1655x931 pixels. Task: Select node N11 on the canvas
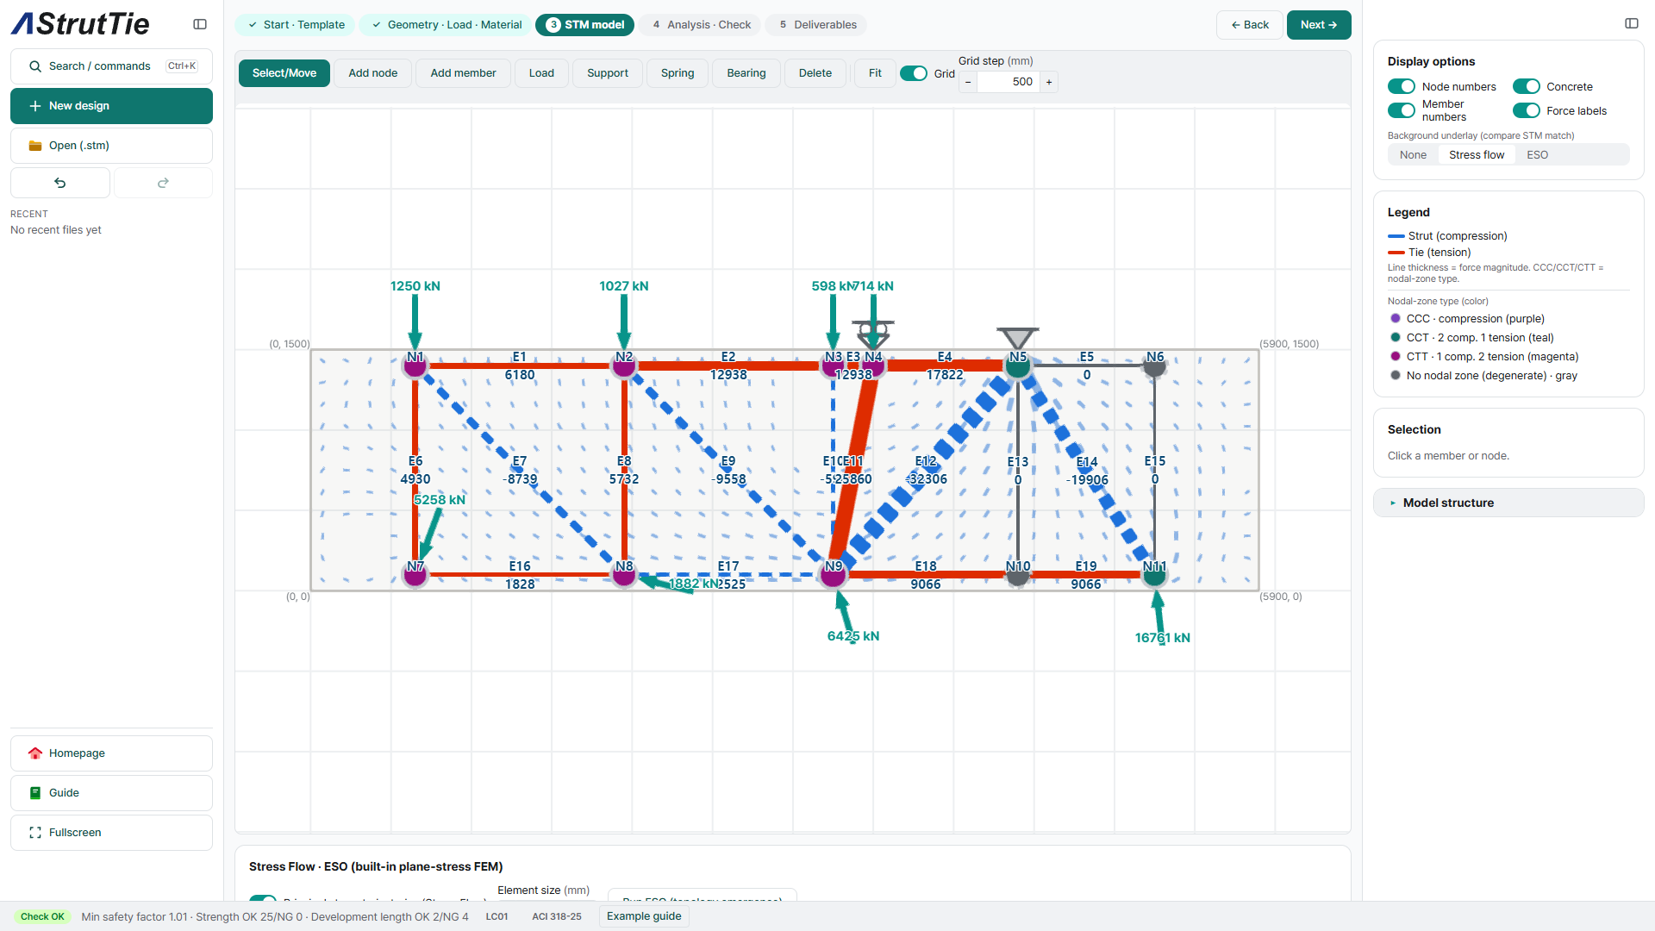(x=1154, y=574)
